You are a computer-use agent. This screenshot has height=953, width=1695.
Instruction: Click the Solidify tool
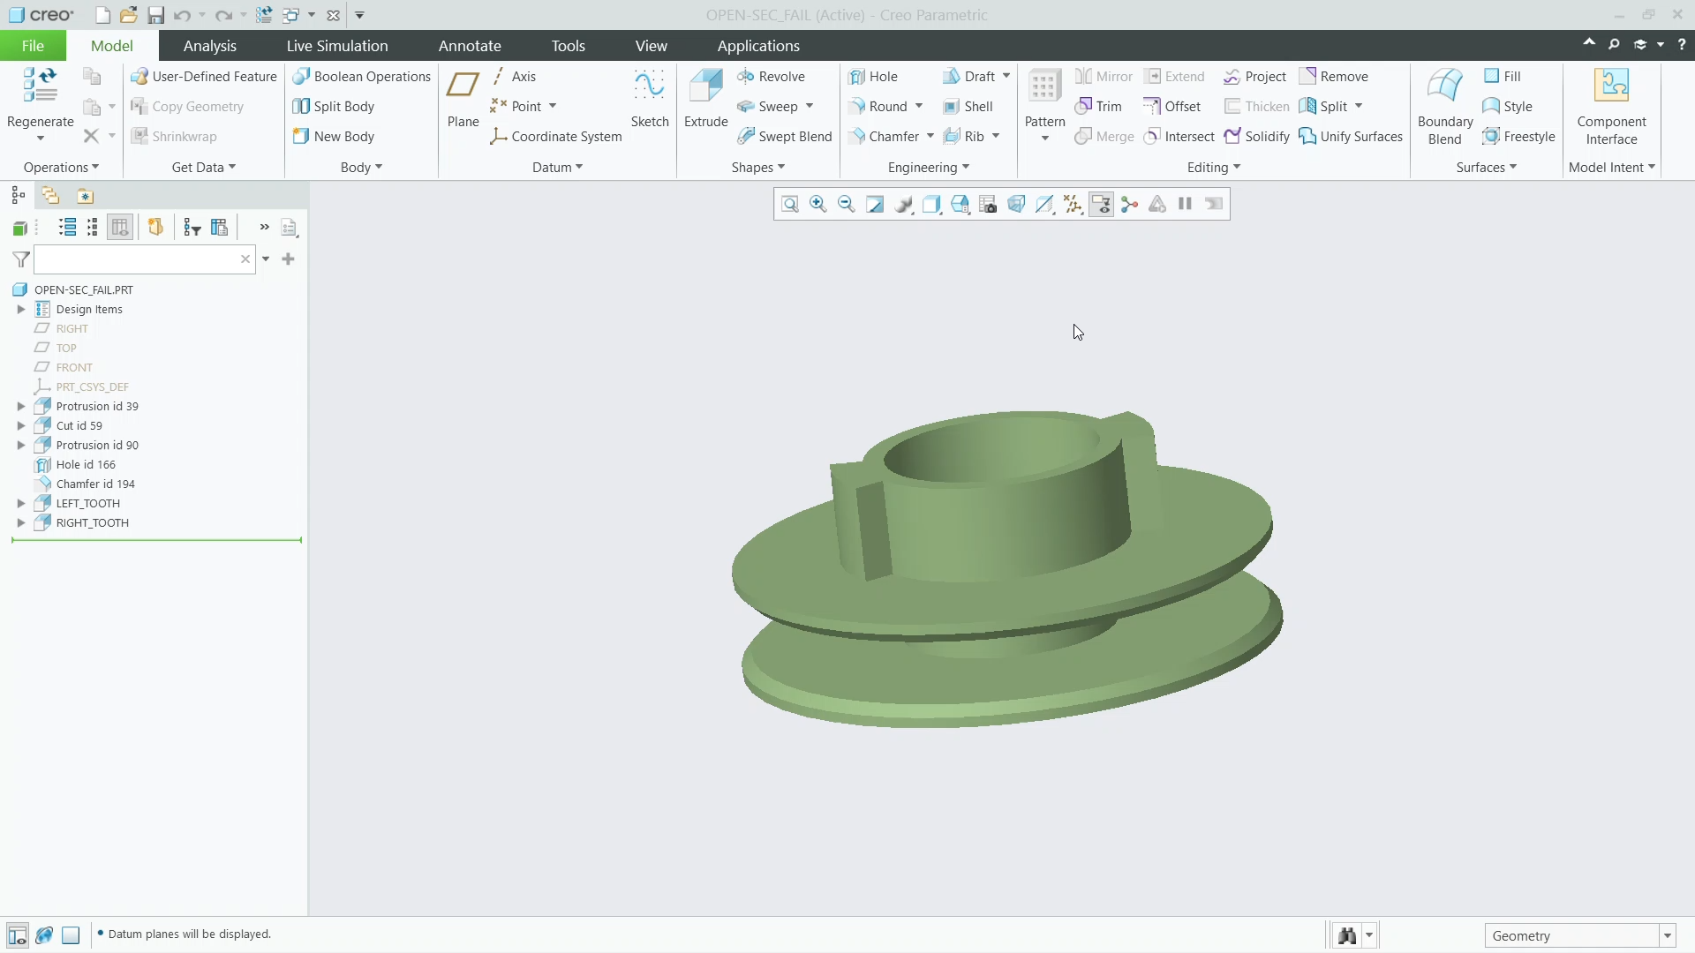point(1257,137)
